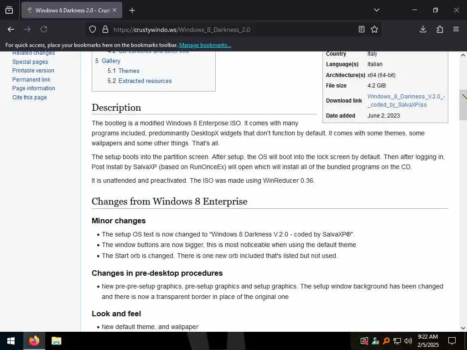Click the Italian language value
The image size is (467, 350).
[375, 64]
